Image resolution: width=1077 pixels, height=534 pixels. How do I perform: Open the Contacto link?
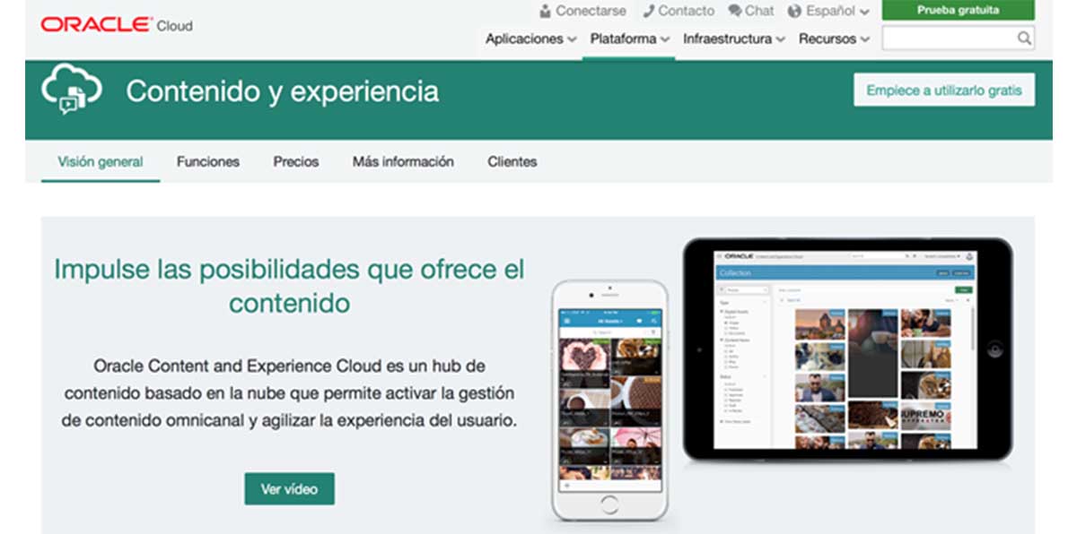(687, 12)
